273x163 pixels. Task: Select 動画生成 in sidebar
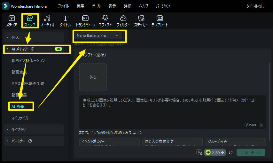pos(19,72)
